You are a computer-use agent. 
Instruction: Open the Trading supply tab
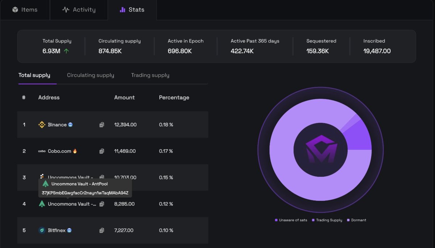(150, 75)
